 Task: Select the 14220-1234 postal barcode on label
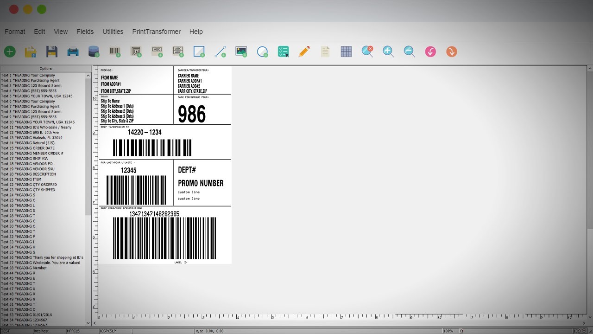[152, 148]
